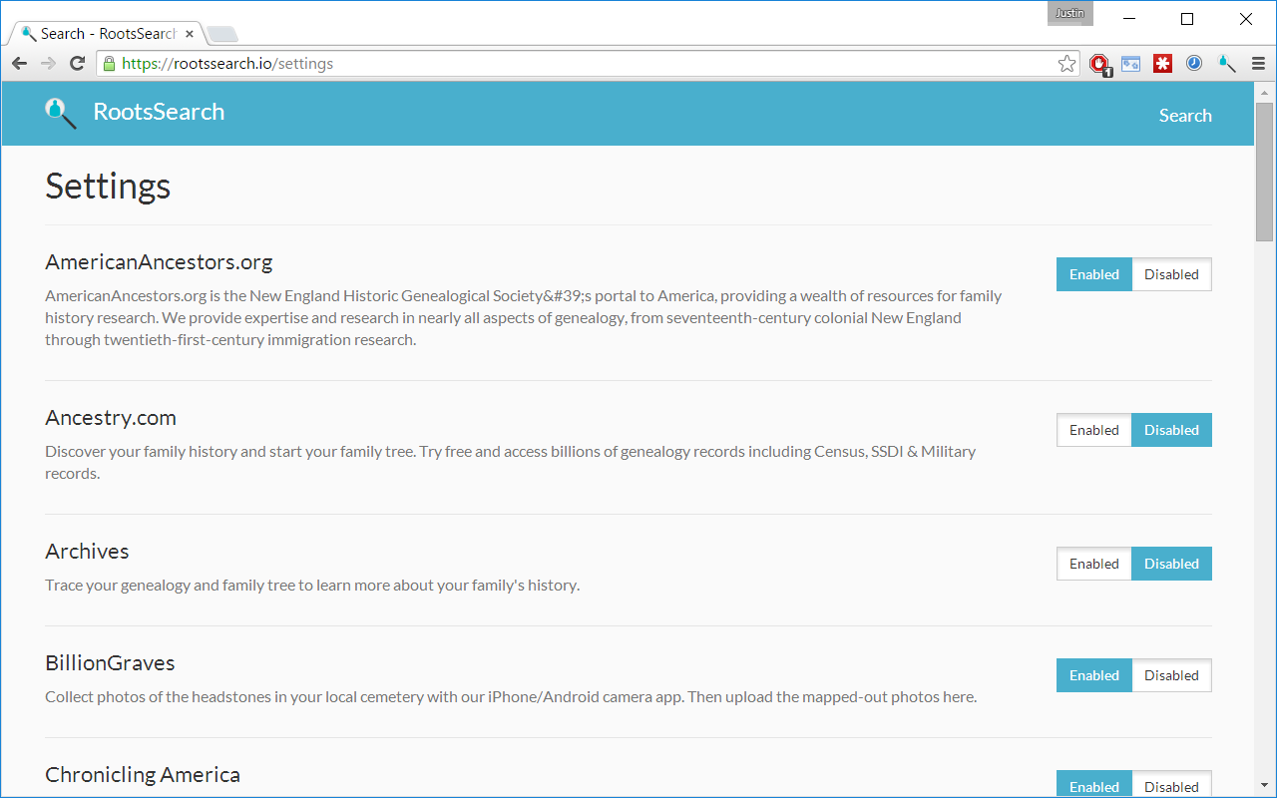The height and width of the screenshot is (798, 1277).
Task: Click the Justin profile button
Action: click(1069, 13)
